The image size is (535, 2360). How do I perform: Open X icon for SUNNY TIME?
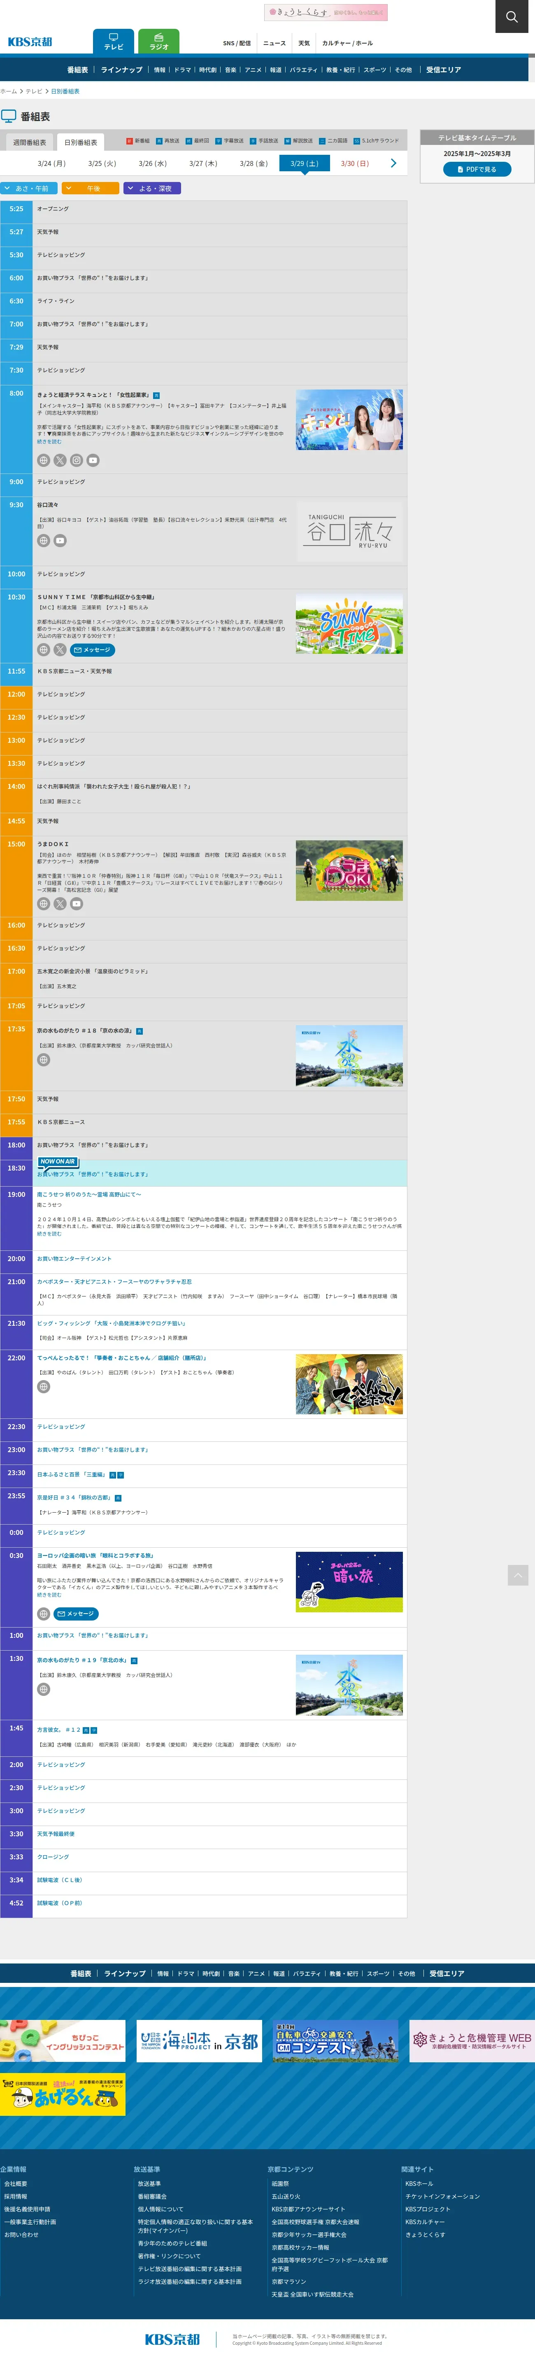tap(60, 650)
